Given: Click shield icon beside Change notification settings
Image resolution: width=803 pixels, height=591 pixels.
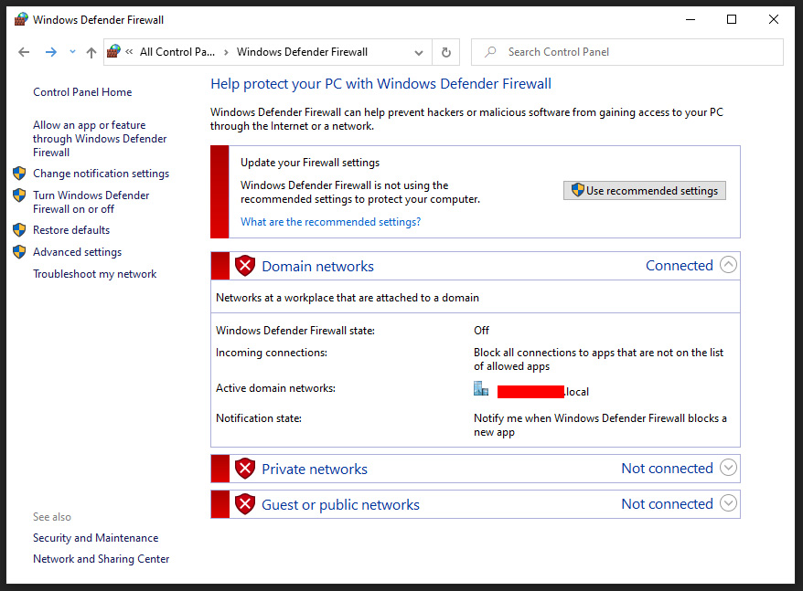Looking at the screenshot, I should (x=19, y=174).
